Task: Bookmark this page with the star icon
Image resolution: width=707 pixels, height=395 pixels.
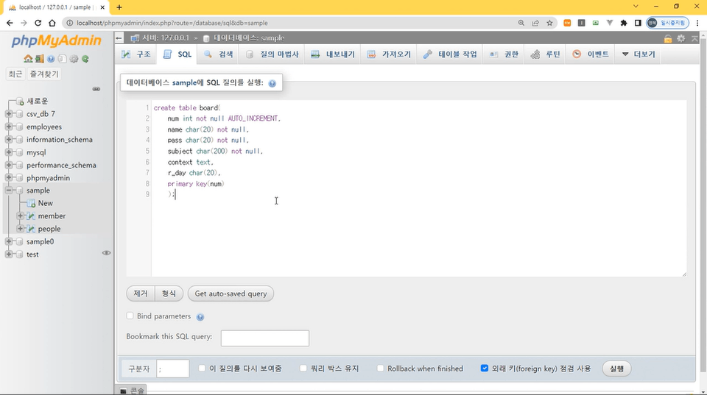Action: pos(549,23)
